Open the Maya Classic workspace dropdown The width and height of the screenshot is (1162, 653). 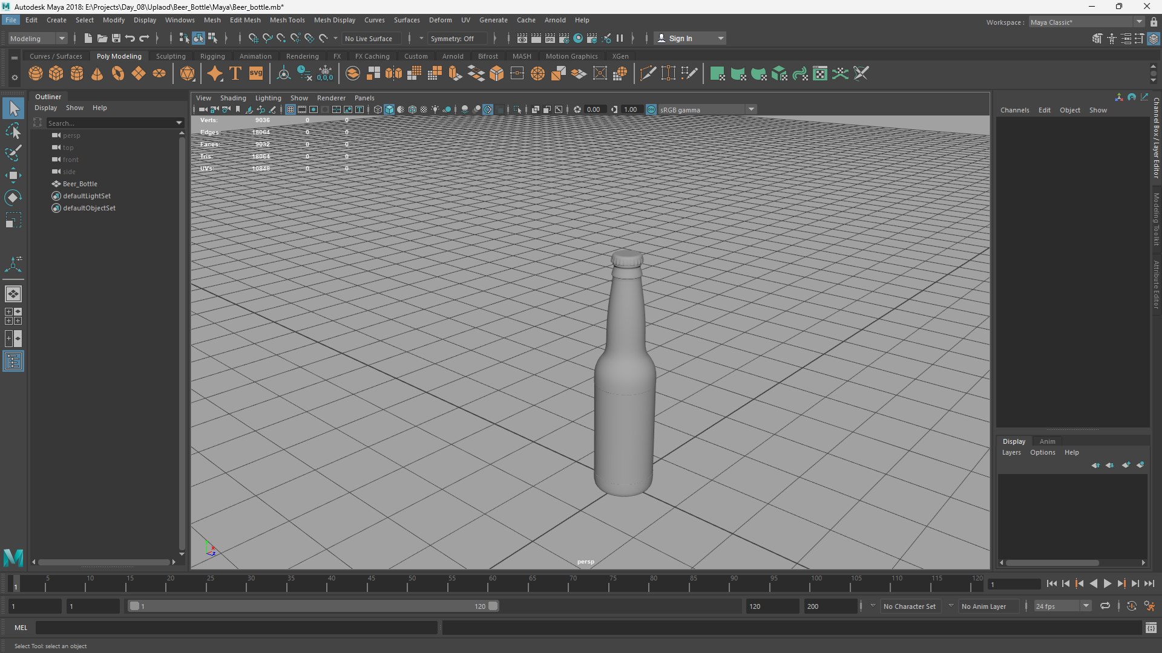tap(1086, 22)
